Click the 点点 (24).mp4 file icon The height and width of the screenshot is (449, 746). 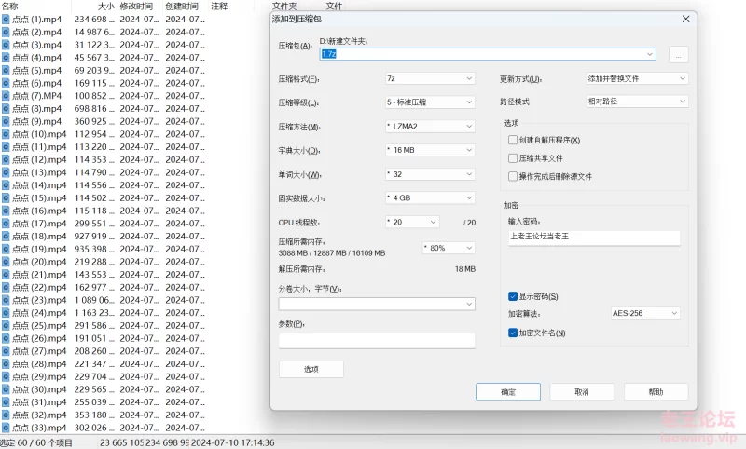coord(6,313)
